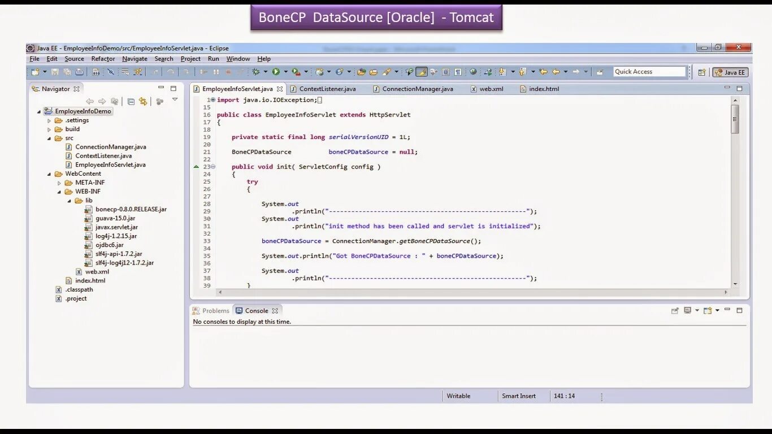Open the Navigate menu
Screen dimensions: 772x434
[x=135, y=59]
